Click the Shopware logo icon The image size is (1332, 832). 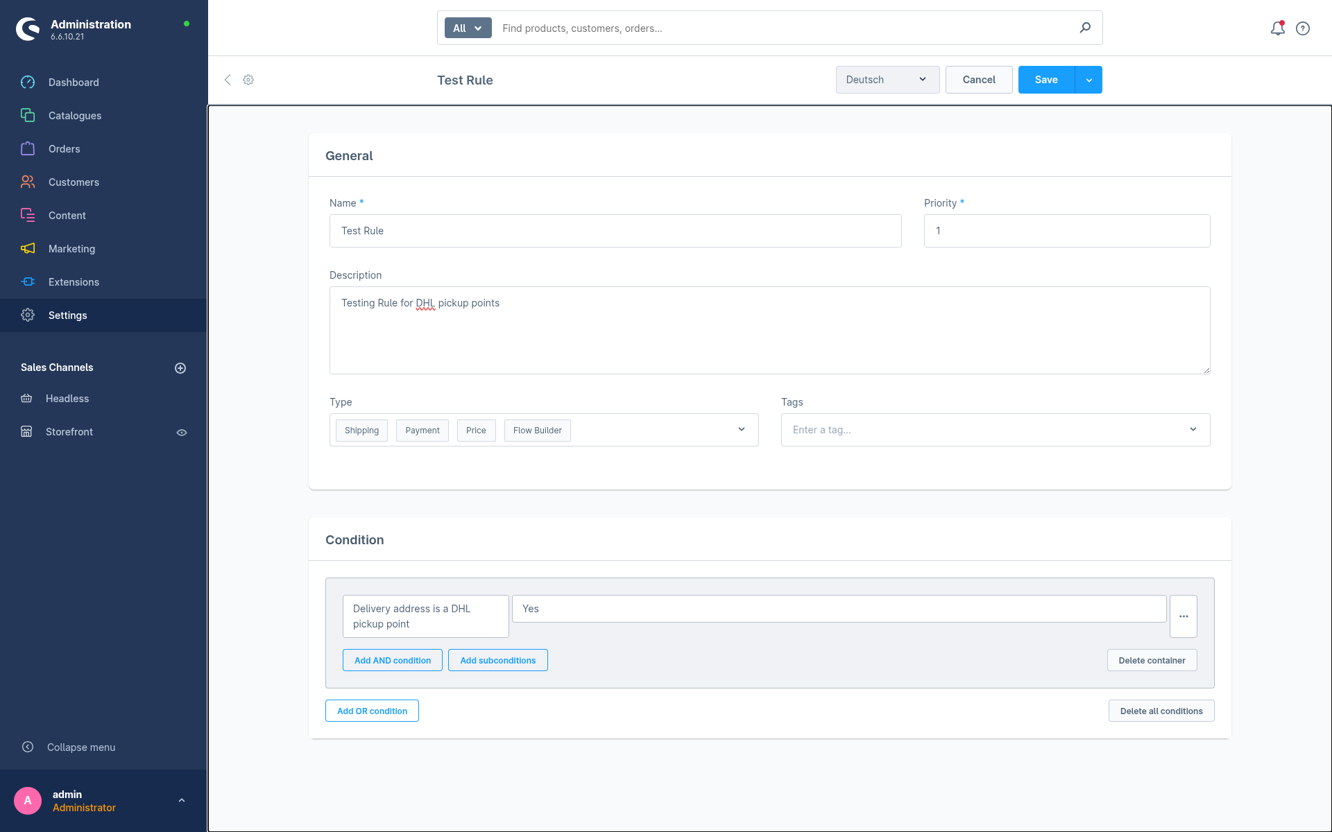pyautogui.click(x=28, y=29)
